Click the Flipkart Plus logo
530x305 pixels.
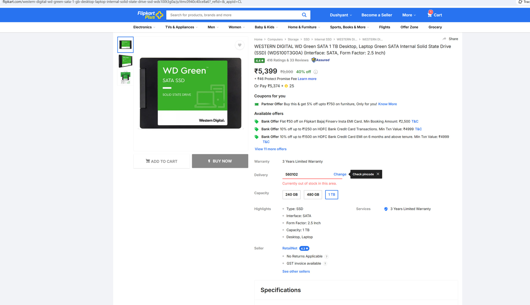pos(150,15)
